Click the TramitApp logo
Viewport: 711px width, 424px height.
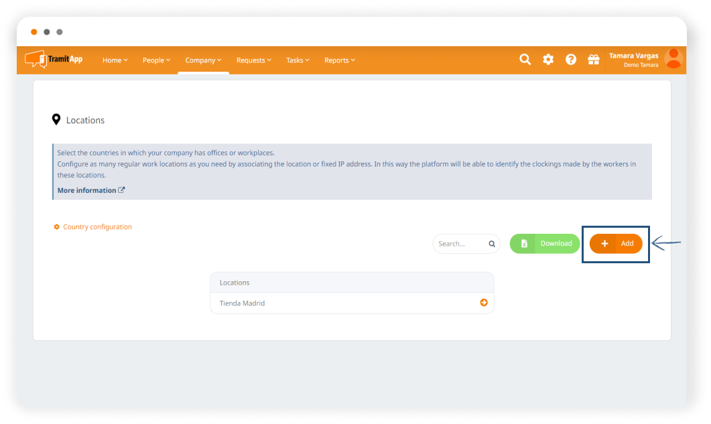(x=54, y=60)
